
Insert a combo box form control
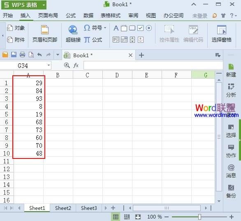tap(124, 40)
